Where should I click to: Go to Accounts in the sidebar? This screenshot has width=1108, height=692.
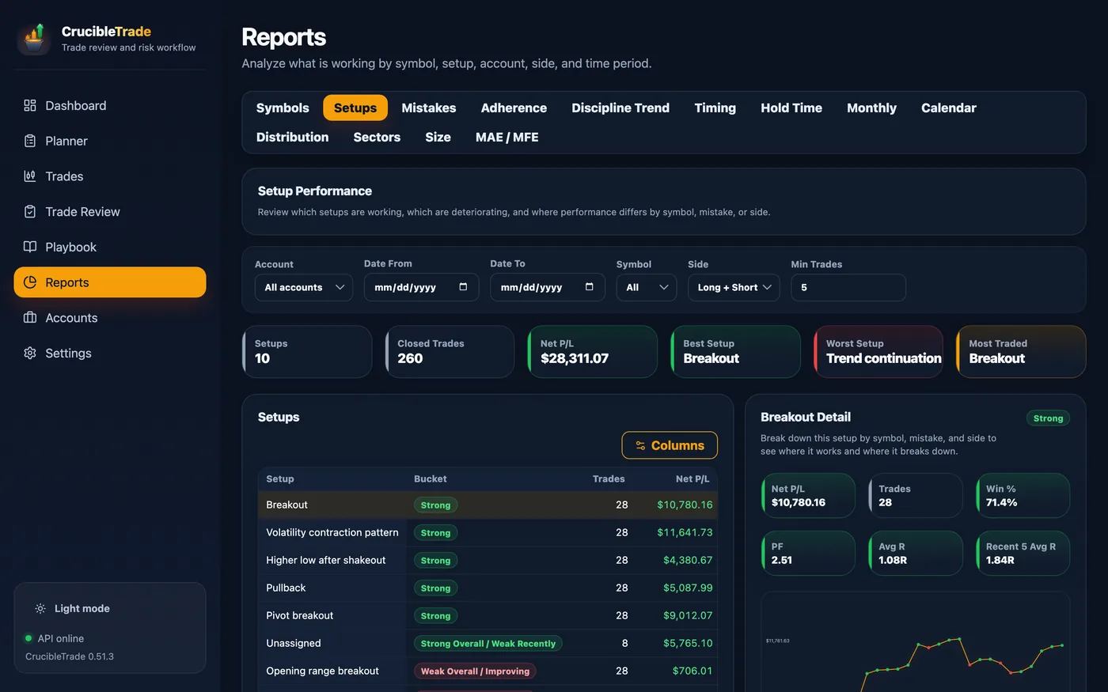click(110, 317)
